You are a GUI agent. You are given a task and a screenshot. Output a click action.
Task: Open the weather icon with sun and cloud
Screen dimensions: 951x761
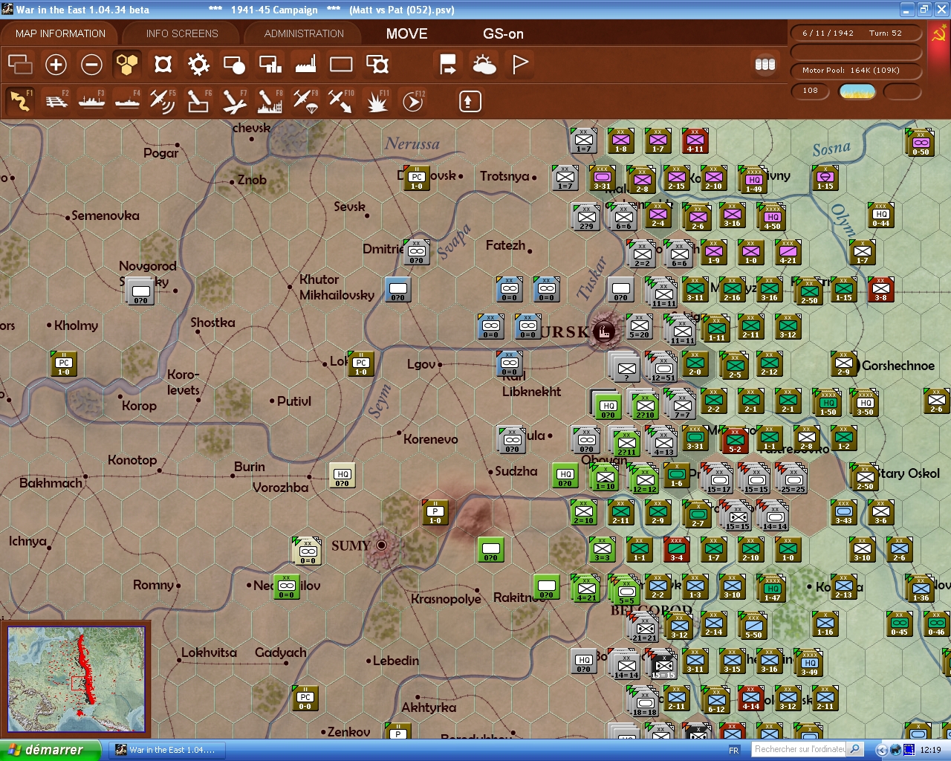point(484,65)
